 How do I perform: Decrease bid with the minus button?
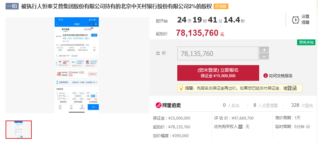coord(264,56)
